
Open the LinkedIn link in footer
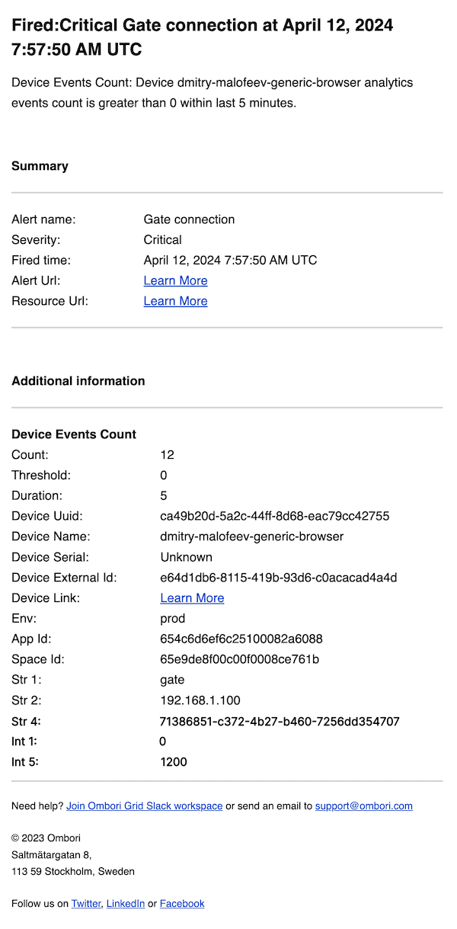click(x=126, y=903)
